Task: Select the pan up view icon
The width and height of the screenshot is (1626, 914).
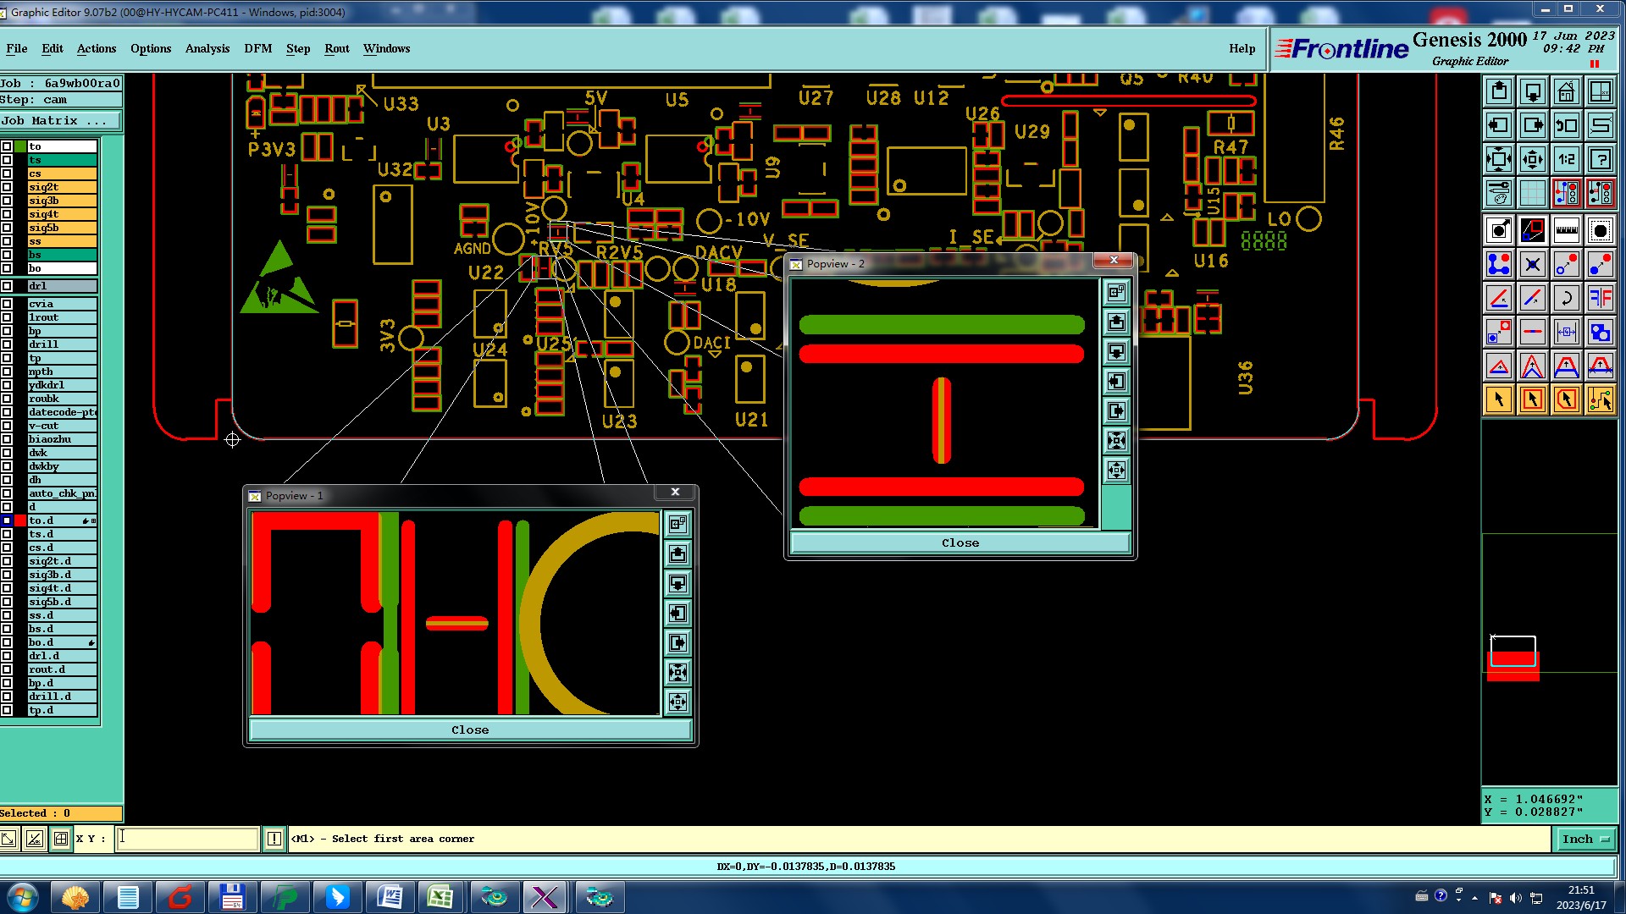Action: [1498, 91]
